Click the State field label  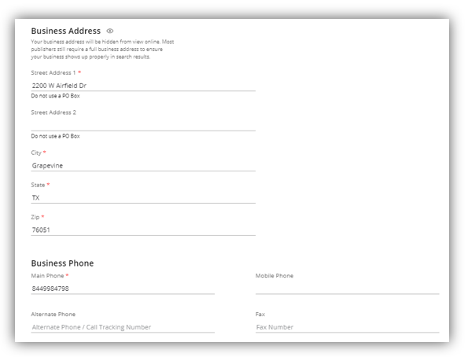38,185
